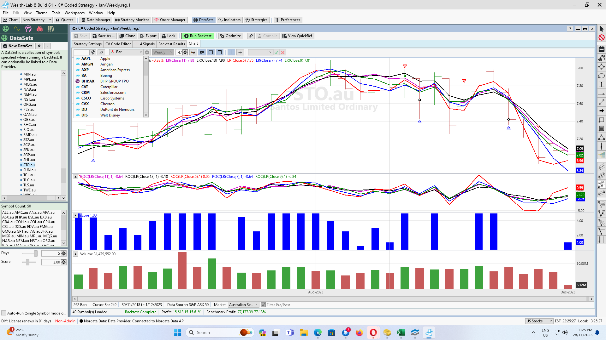606x340 pixels.
Task: Select the rectangle drawing tool
Action: coord(602,120)
